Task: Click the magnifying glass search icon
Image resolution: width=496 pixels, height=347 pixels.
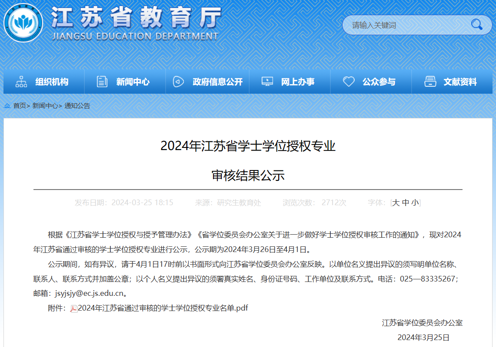Action: click(476, 25)
